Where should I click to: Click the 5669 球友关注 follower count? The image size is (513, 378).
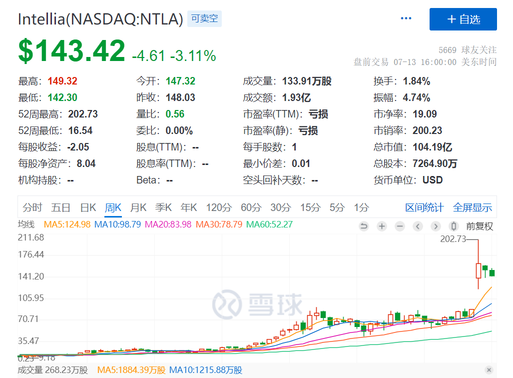click(468, 50)
